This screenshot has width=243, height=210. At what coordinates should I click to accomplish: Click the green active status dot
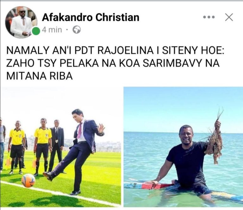(x=36, y=31)
